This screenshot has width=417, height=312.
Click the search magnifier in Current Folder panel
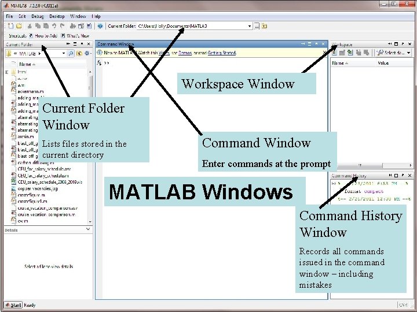coord(71,53)
